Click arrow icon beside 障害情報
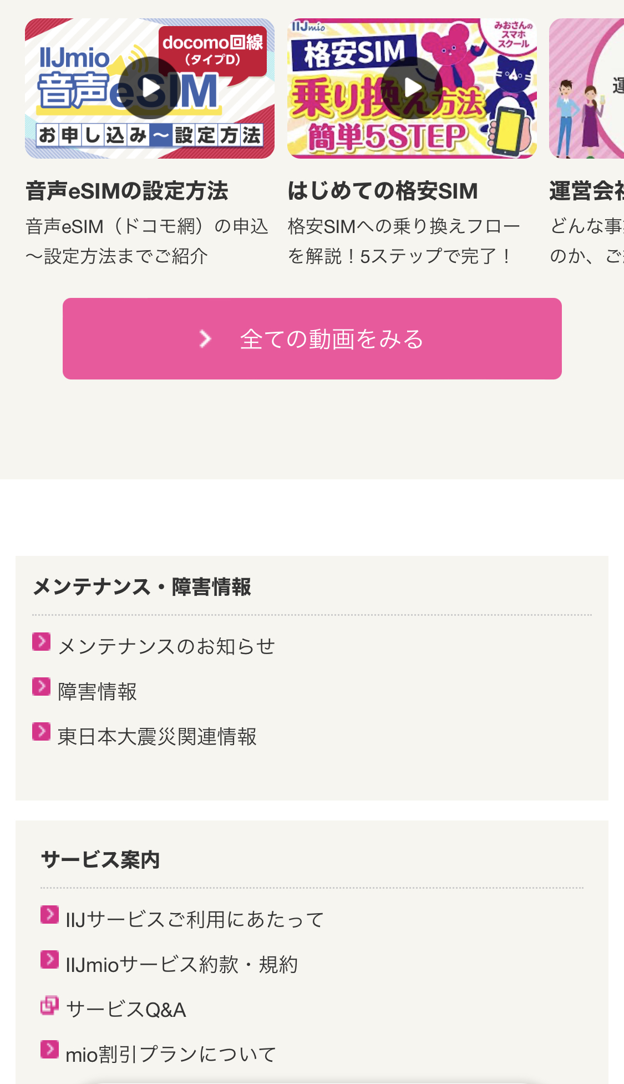Viewport: 624px width, 1084px height. click(x=42, y=687)
